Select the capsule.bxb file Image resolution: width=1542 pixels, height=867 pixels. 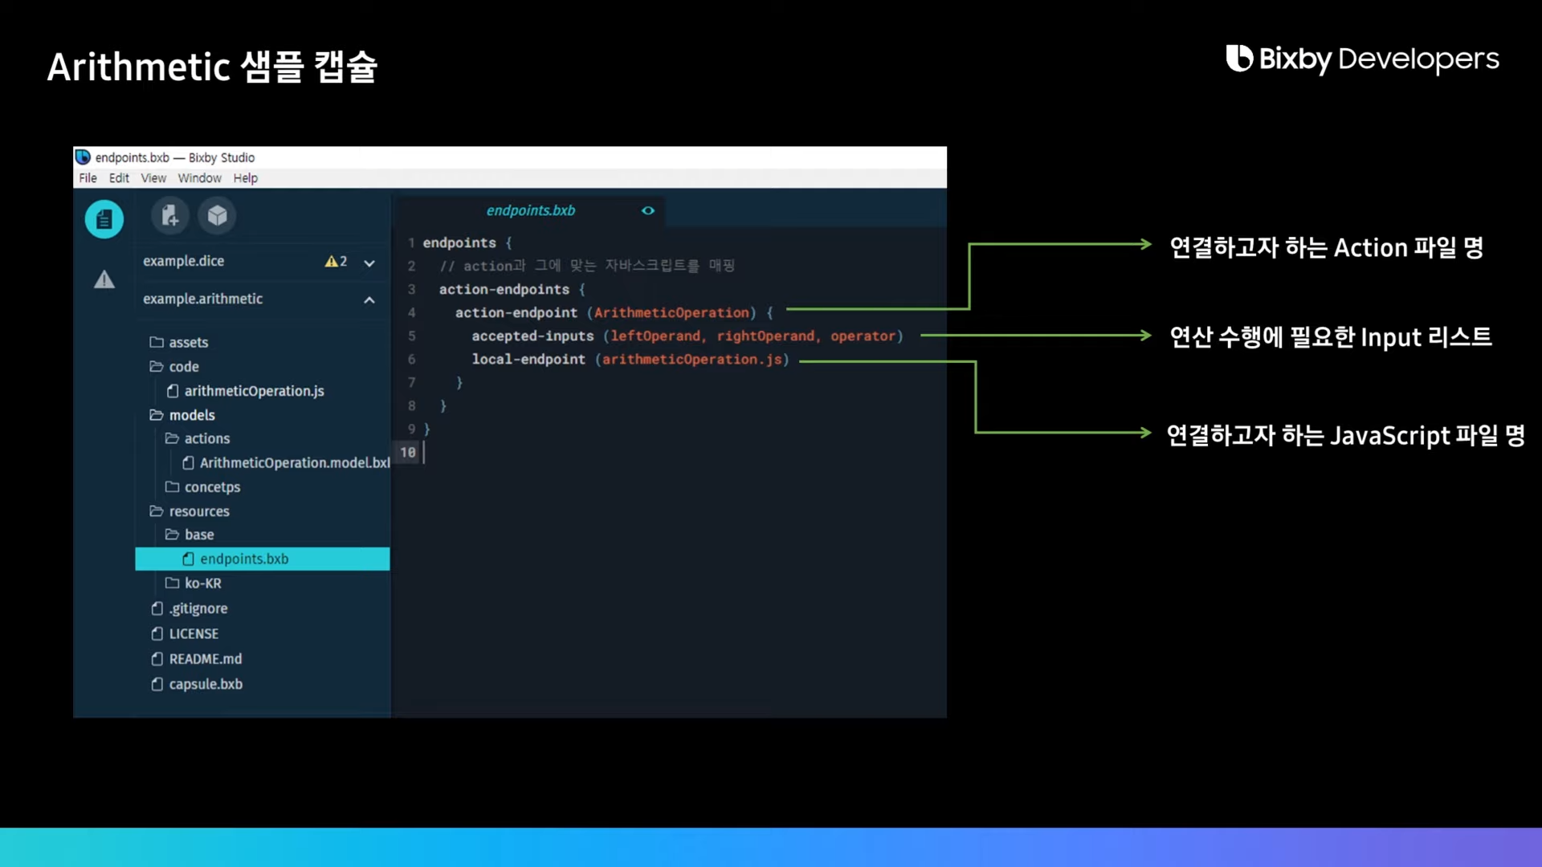click(206, 684)
